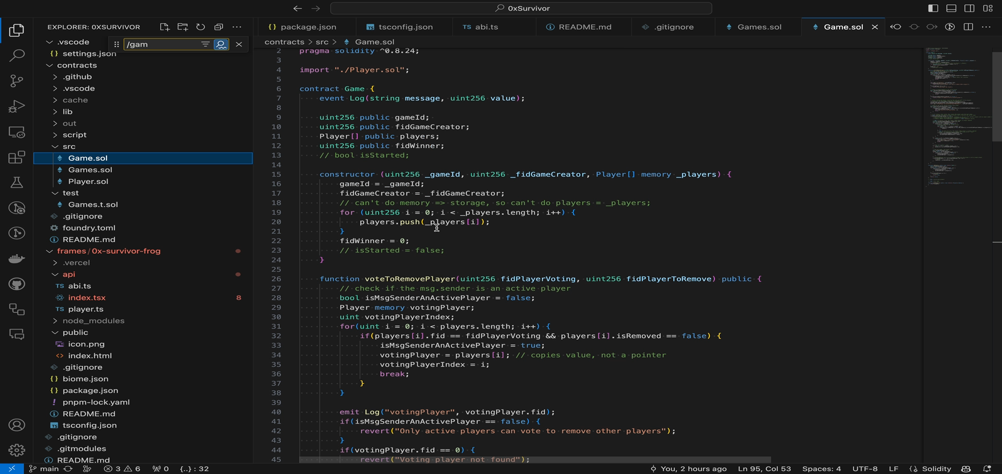The width and height of the screenshot is (1002, 474).
Task: Create a new folder in Explorer
Action: (183, 27)
